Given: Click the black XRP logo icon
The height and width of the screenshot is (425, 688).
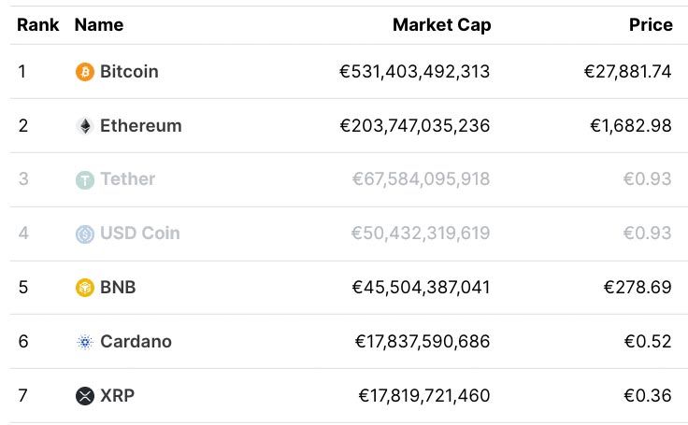Looking at the screenshot, I should [85, 396].
